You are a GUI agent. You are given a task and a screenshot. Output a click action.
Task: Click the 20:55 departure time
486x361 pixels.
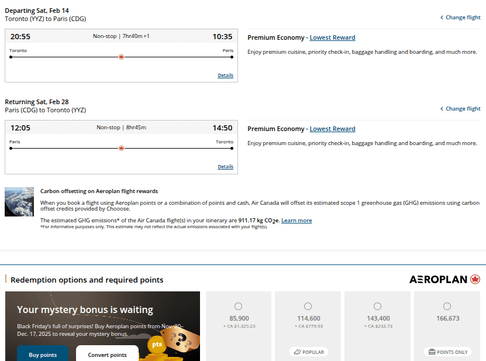pyautogui.click(x=20, y=37)
